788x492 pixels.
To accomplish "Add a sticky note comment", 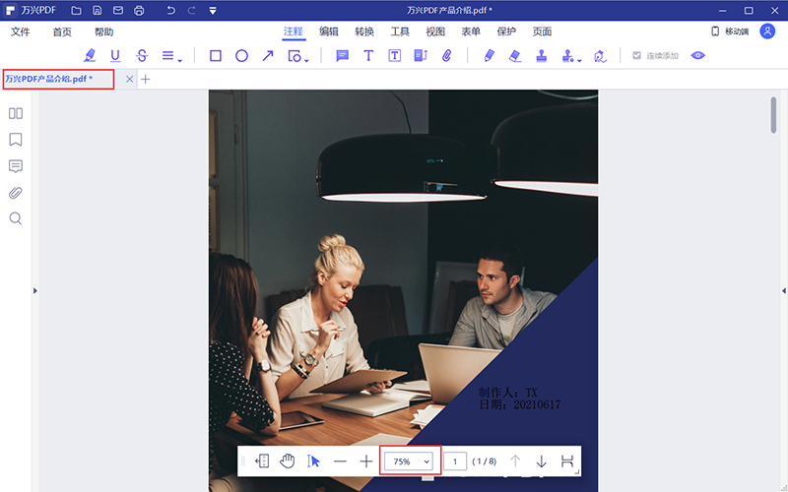I will 343,56.
